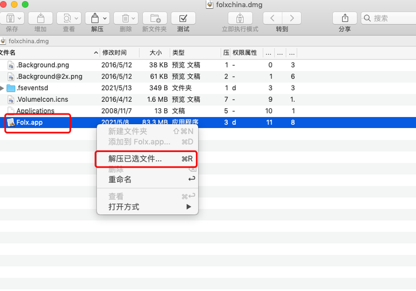Choose Rename (重命名) in context menu
This screenshot has height=291, width=416.
click(x=147, y=179)
